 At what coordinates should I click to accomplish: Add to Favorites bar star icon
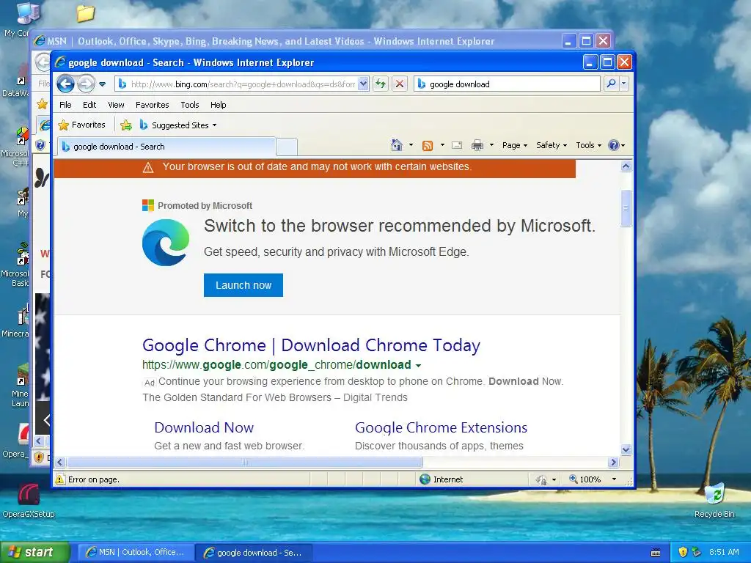[126, 125]
